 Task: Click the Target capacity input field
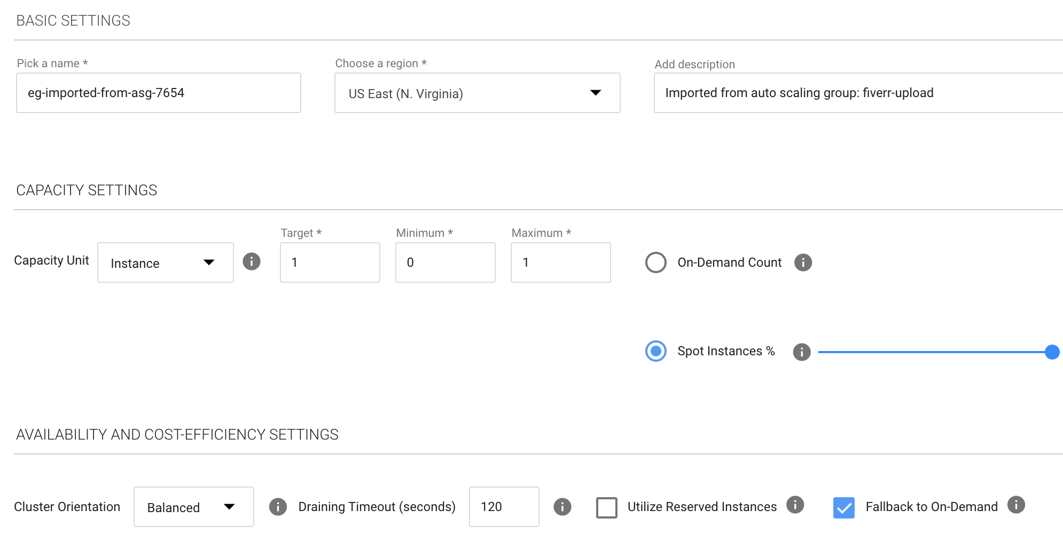pyautogui.click(x=330, y=262)
